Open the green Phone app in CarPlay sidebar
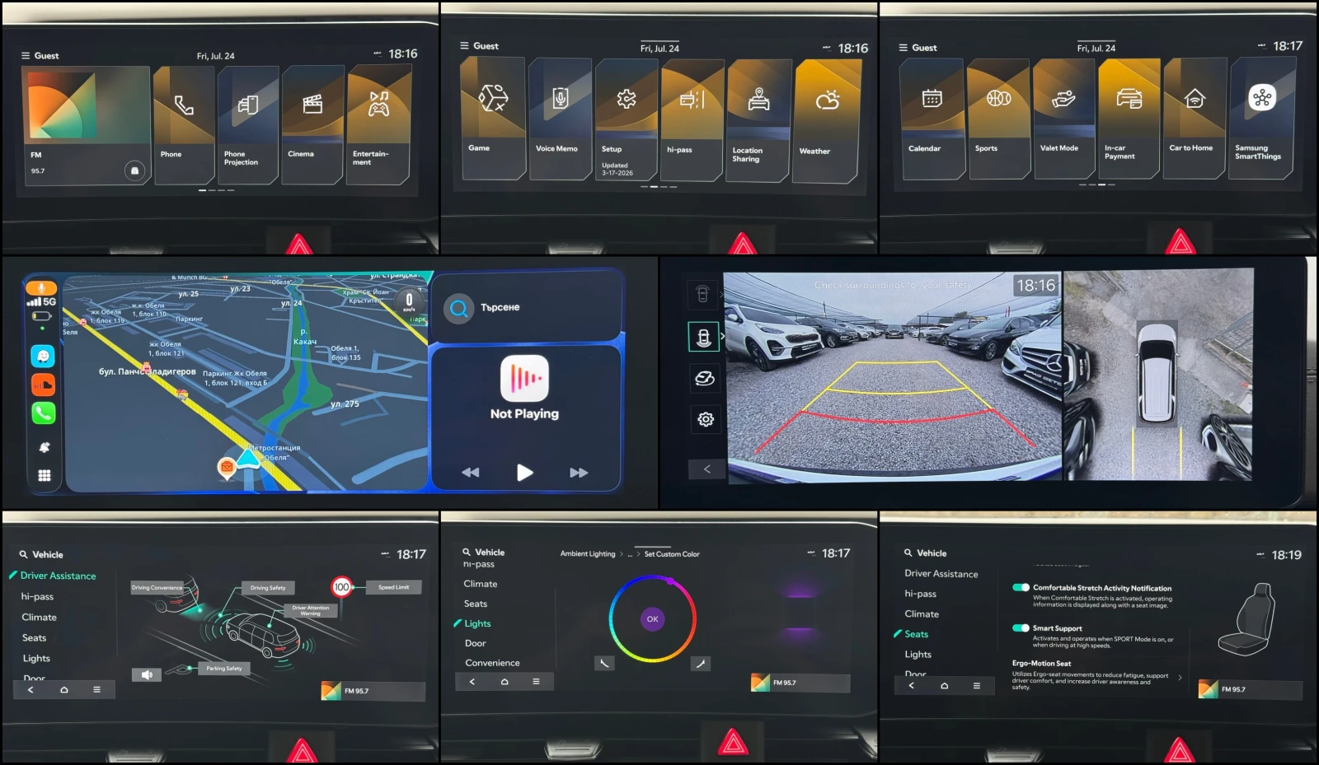This screenshot has width=1319, height=765. coord(43,413)
